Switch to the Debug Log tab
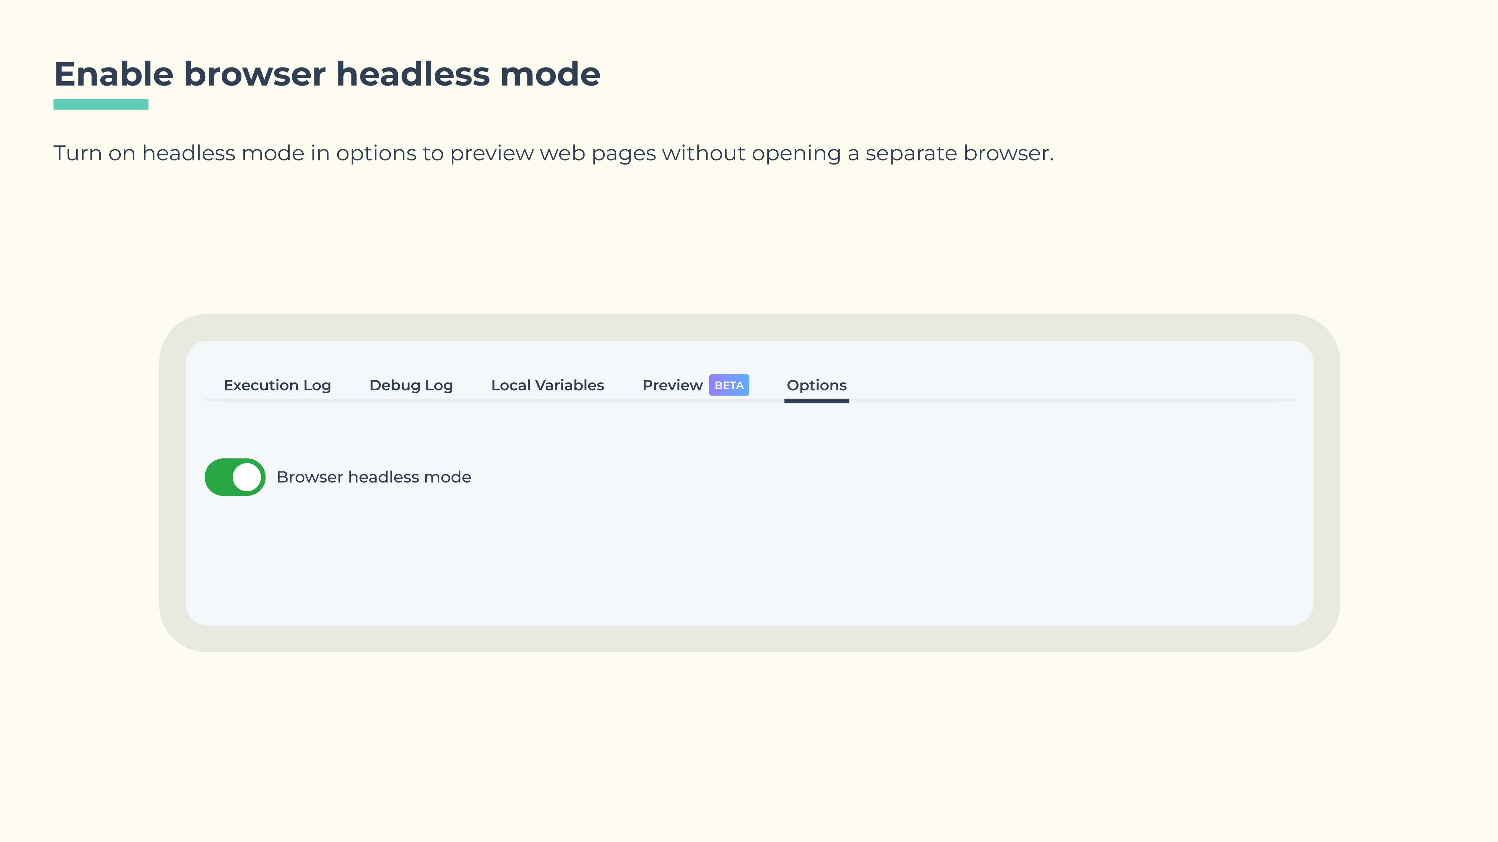Screen dimensions: 1498x842 click(411, 385)
